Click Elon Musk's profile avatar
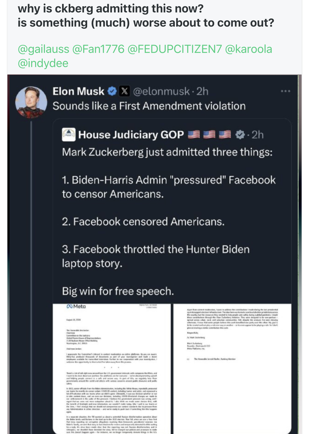The width and height of the screenshot is (309, 434). click(x=31, y=102)
